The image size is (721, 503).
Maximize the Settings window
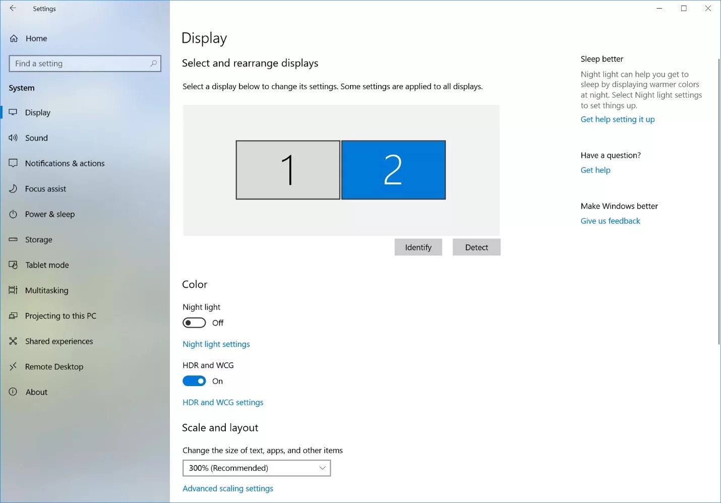684,8
